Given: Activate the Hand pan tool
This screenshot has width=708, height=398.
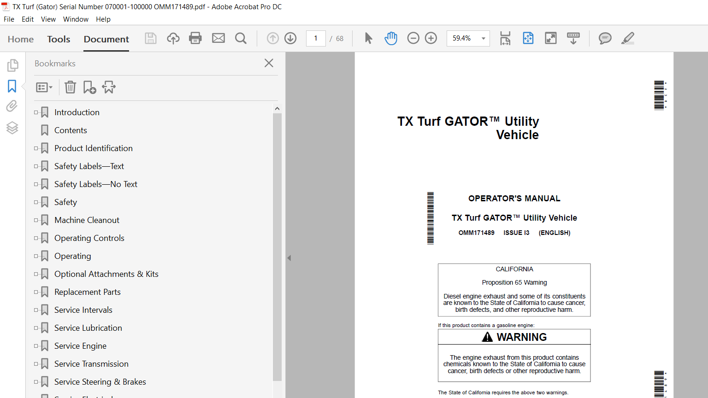Looking at the screenshot, I should point(391,38).
